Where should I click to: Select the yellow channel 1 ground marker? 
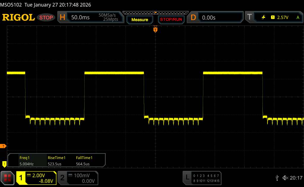point(4,163)
